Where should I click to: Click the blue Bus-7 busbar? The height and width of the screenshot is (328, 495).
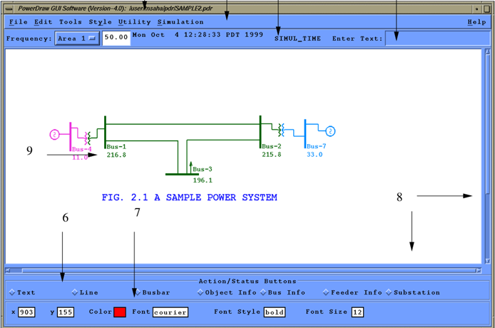click(x=305, y=133)
